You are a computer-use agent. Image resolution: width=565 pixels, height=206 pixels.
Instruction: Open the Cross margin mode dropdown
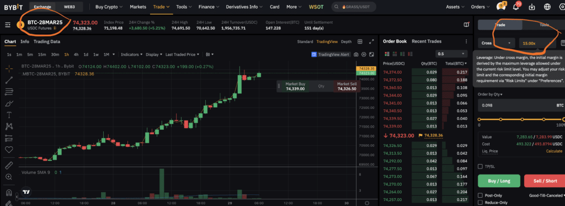pos(497,43)
